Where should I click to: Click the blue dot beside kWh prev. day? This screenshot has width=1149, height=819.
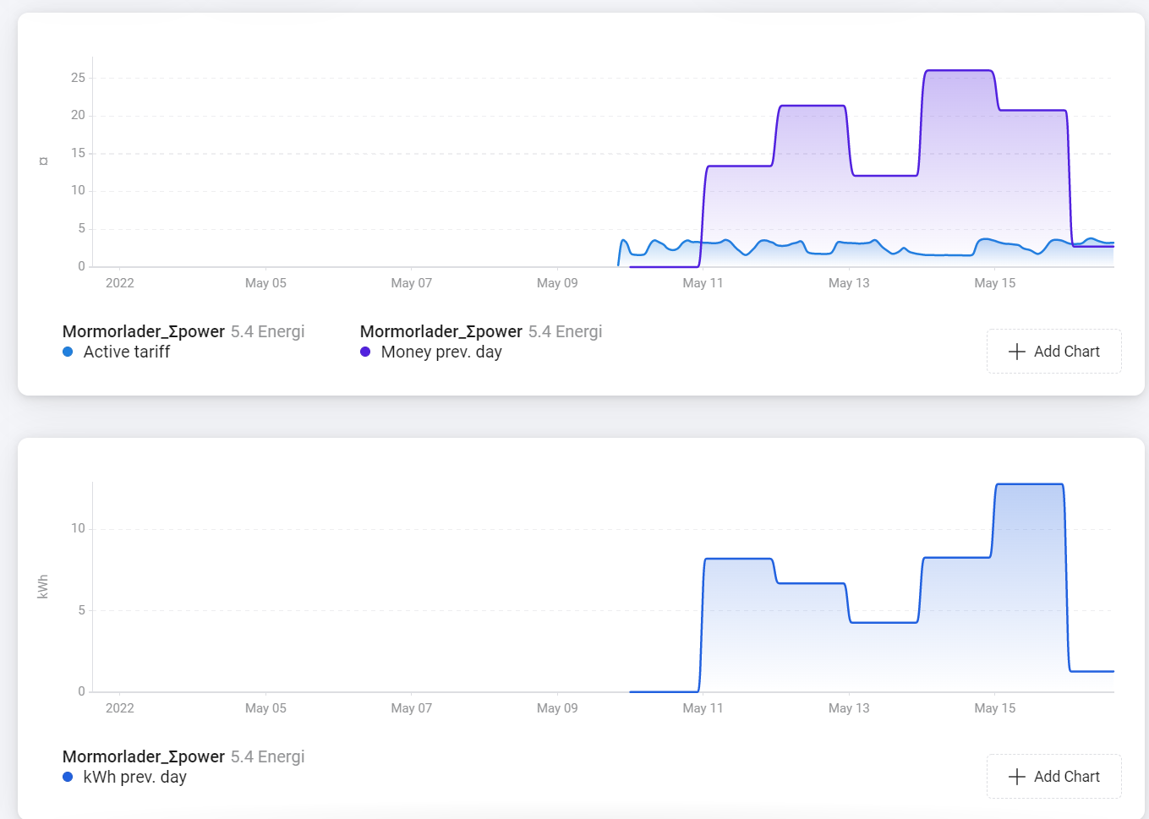point(68,778)
